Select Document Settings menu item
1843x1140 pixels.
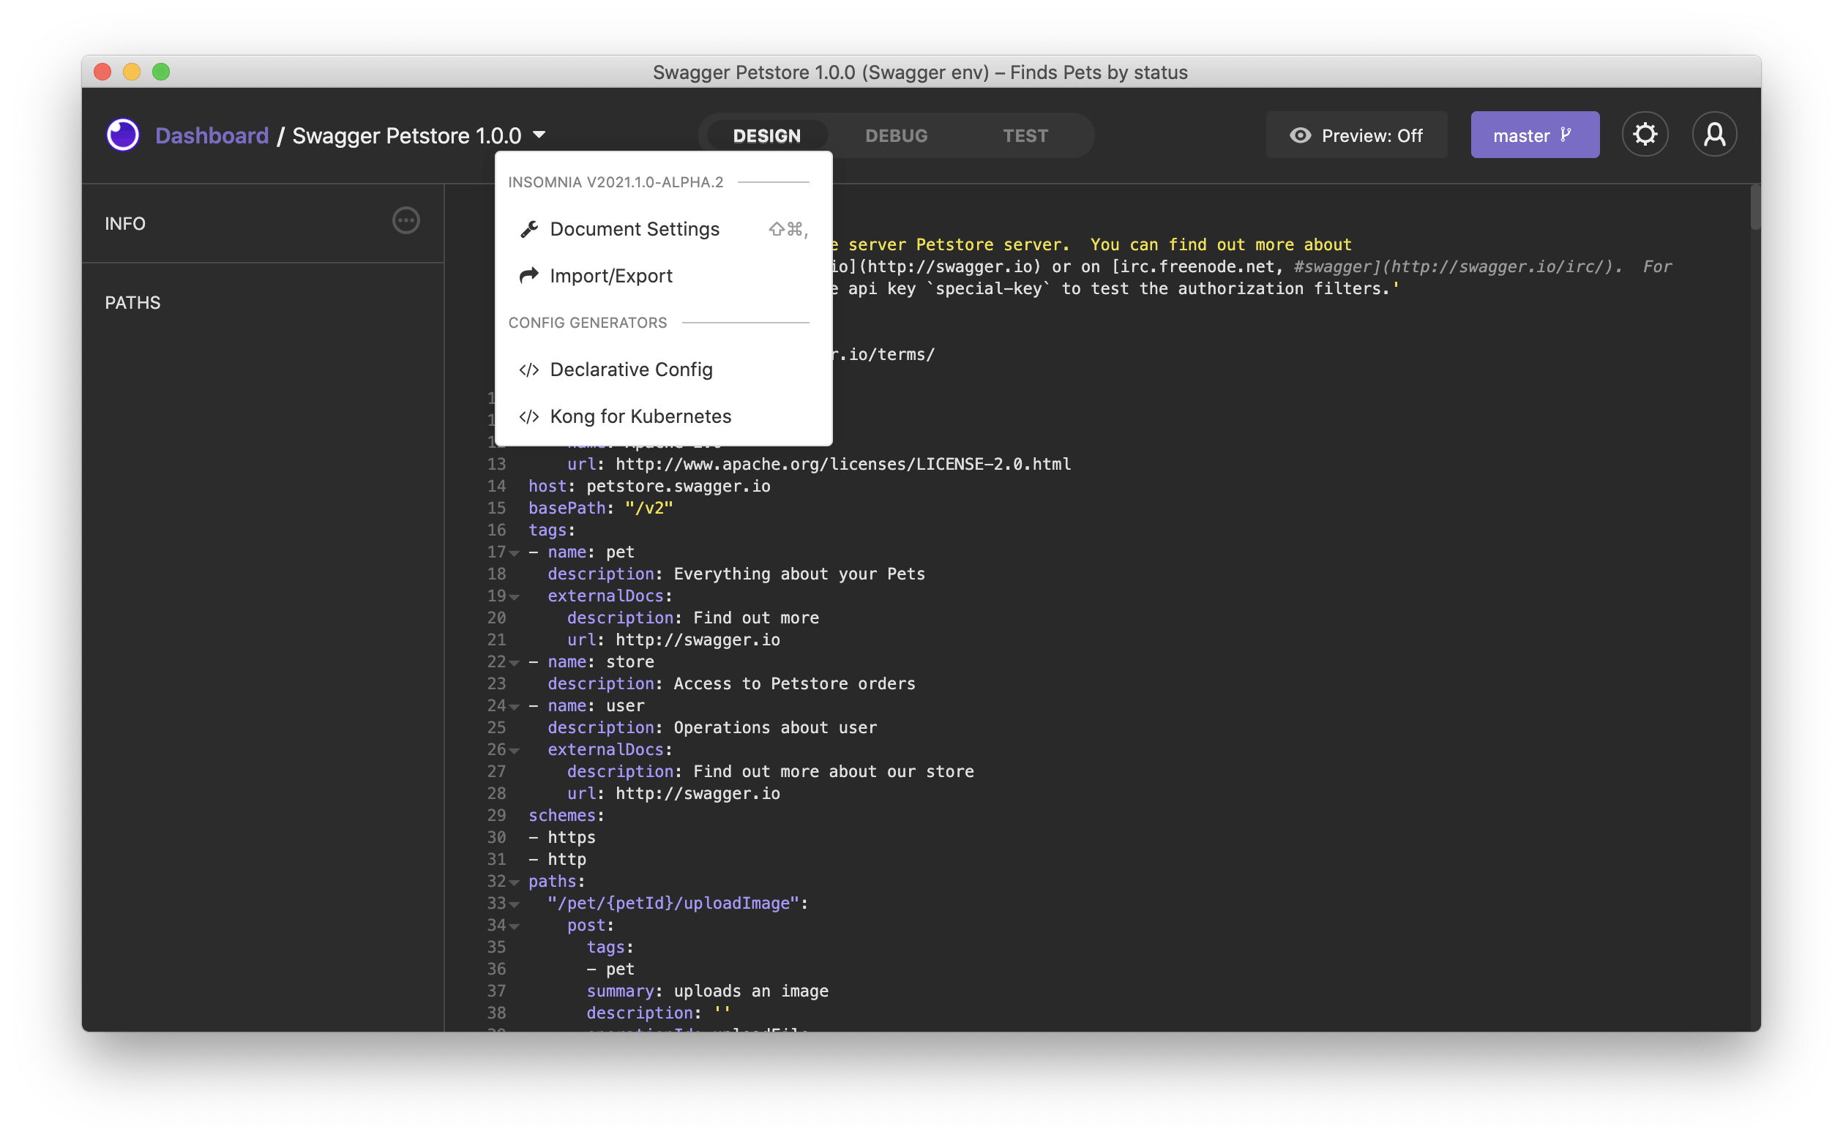tap(664, 229)
